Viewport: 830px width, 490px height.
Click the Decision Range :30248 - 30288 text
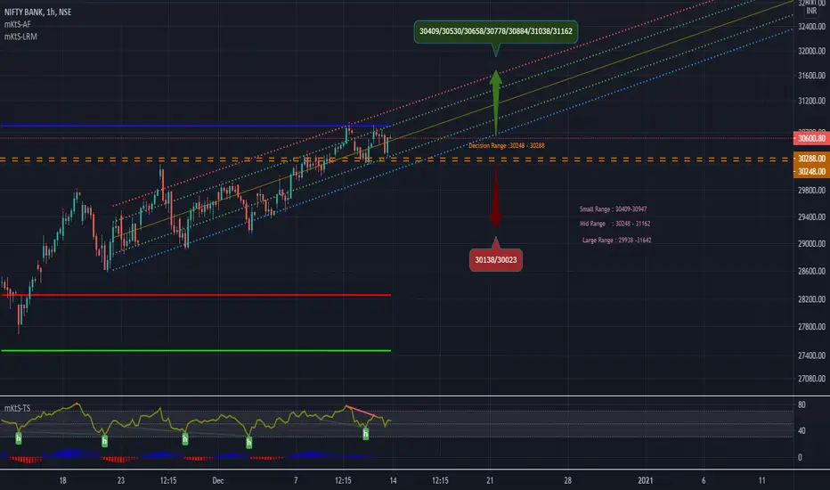(506, 145)
